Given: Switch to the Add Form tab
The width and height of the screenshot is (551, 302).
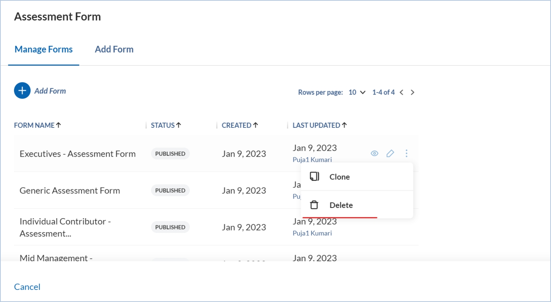Looking at the screenshot, I should [114, 49].
